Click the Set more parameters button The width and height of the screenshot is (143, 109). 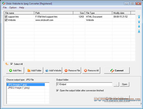point(117,99)
